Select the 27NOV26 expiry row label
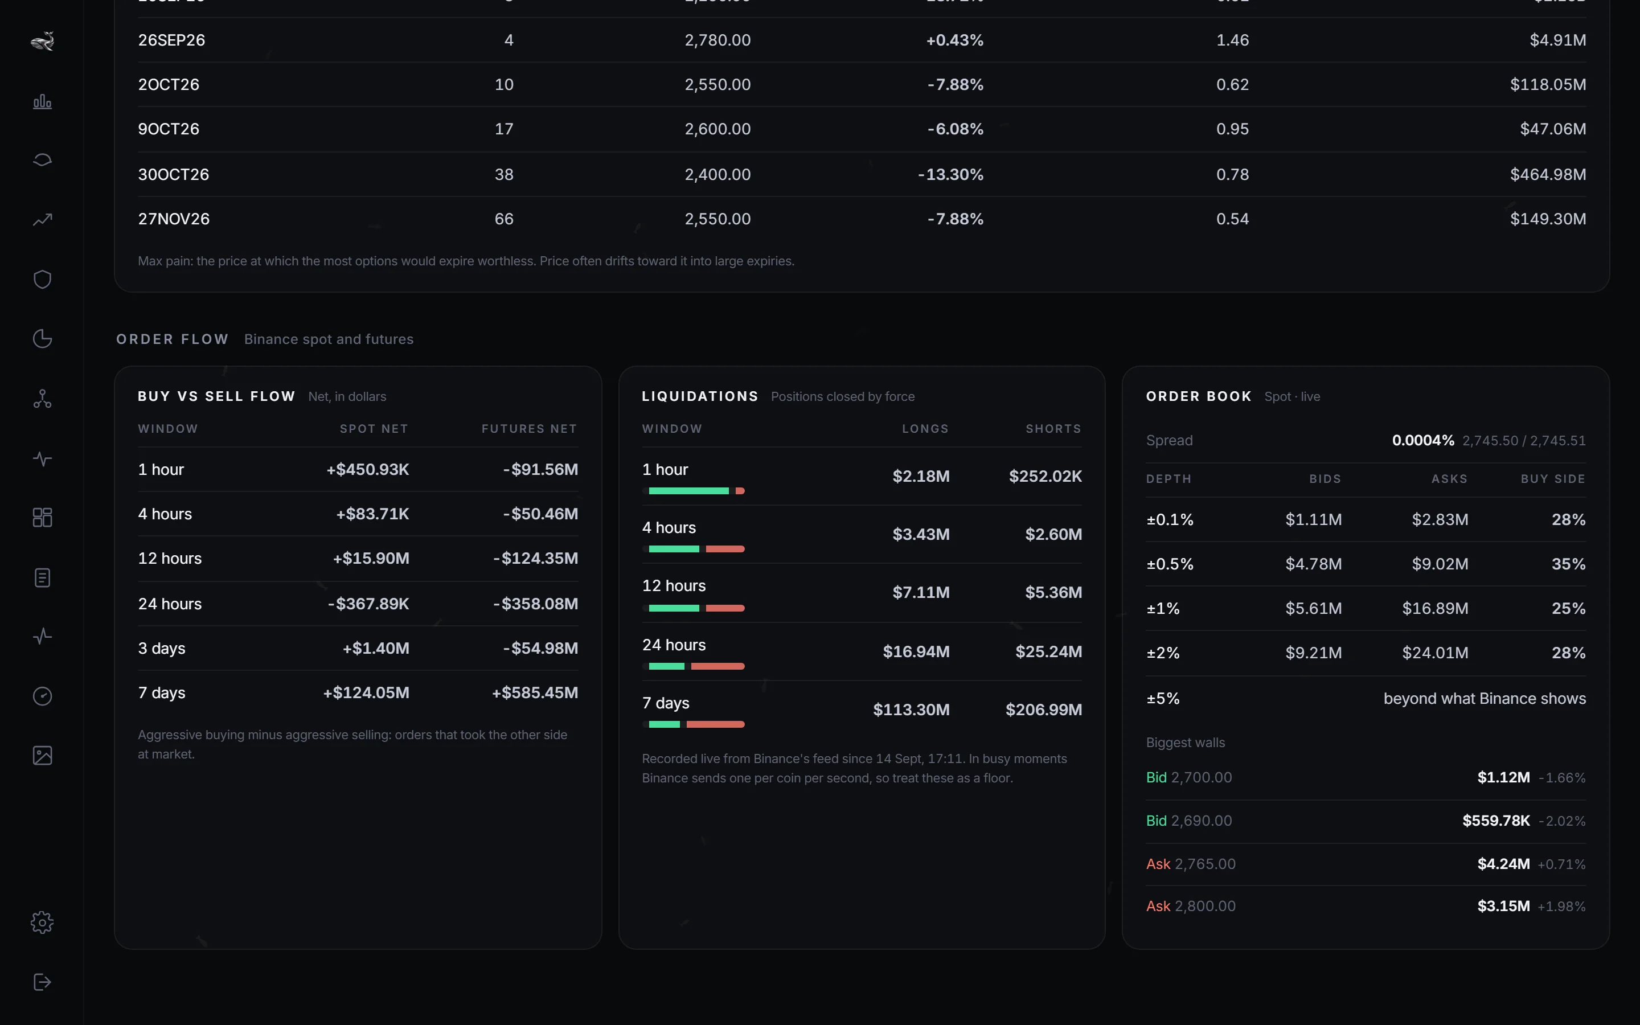This screenshot has width=1640, height=1025. point(174,219)
